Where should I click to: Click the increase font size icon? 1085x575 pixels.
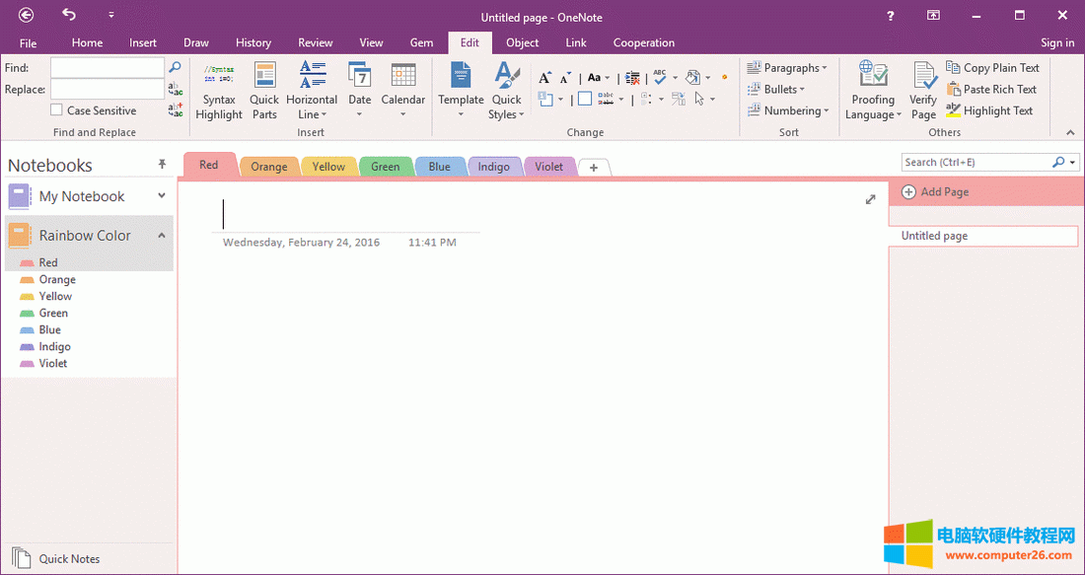pos(545,78)
